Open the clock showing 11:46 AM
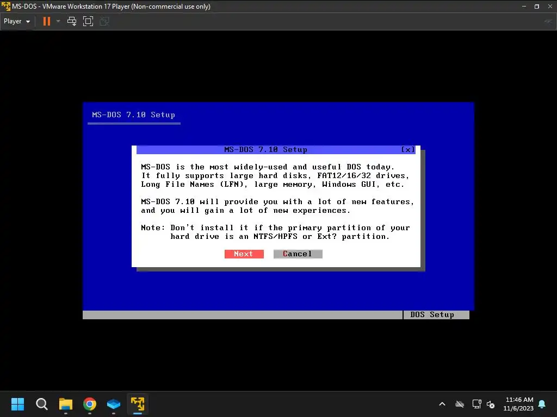This screenshot has width=557, height=417. [518, 404]
